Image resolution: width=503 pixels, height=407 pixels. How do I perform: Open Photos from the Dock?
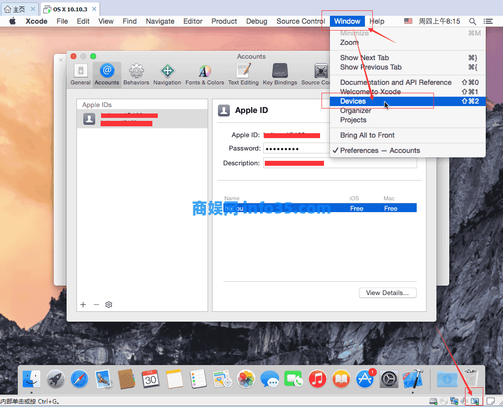[x=246, y=379]
